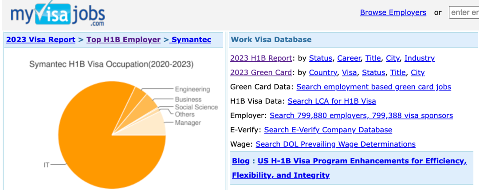
Task: Search 799,880 employers and visa sponsors
Action: click(361, 116)
